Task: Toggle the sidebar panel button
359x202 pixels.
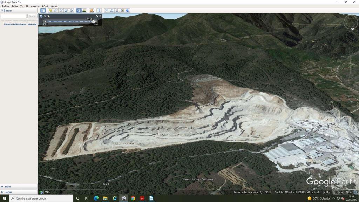Action: (x=43, y=11)
